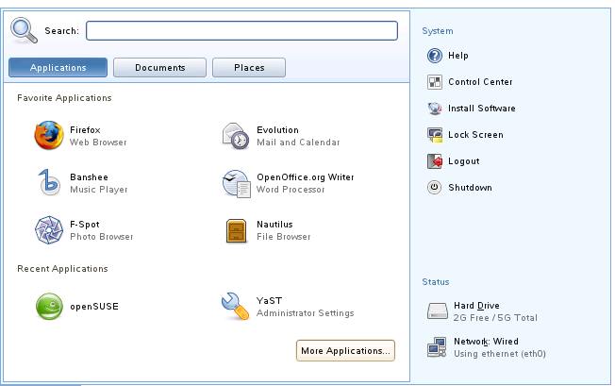This screenshot has width=615, height=386.
Task: Click the Help question mark icon
Action: [434, 56]
